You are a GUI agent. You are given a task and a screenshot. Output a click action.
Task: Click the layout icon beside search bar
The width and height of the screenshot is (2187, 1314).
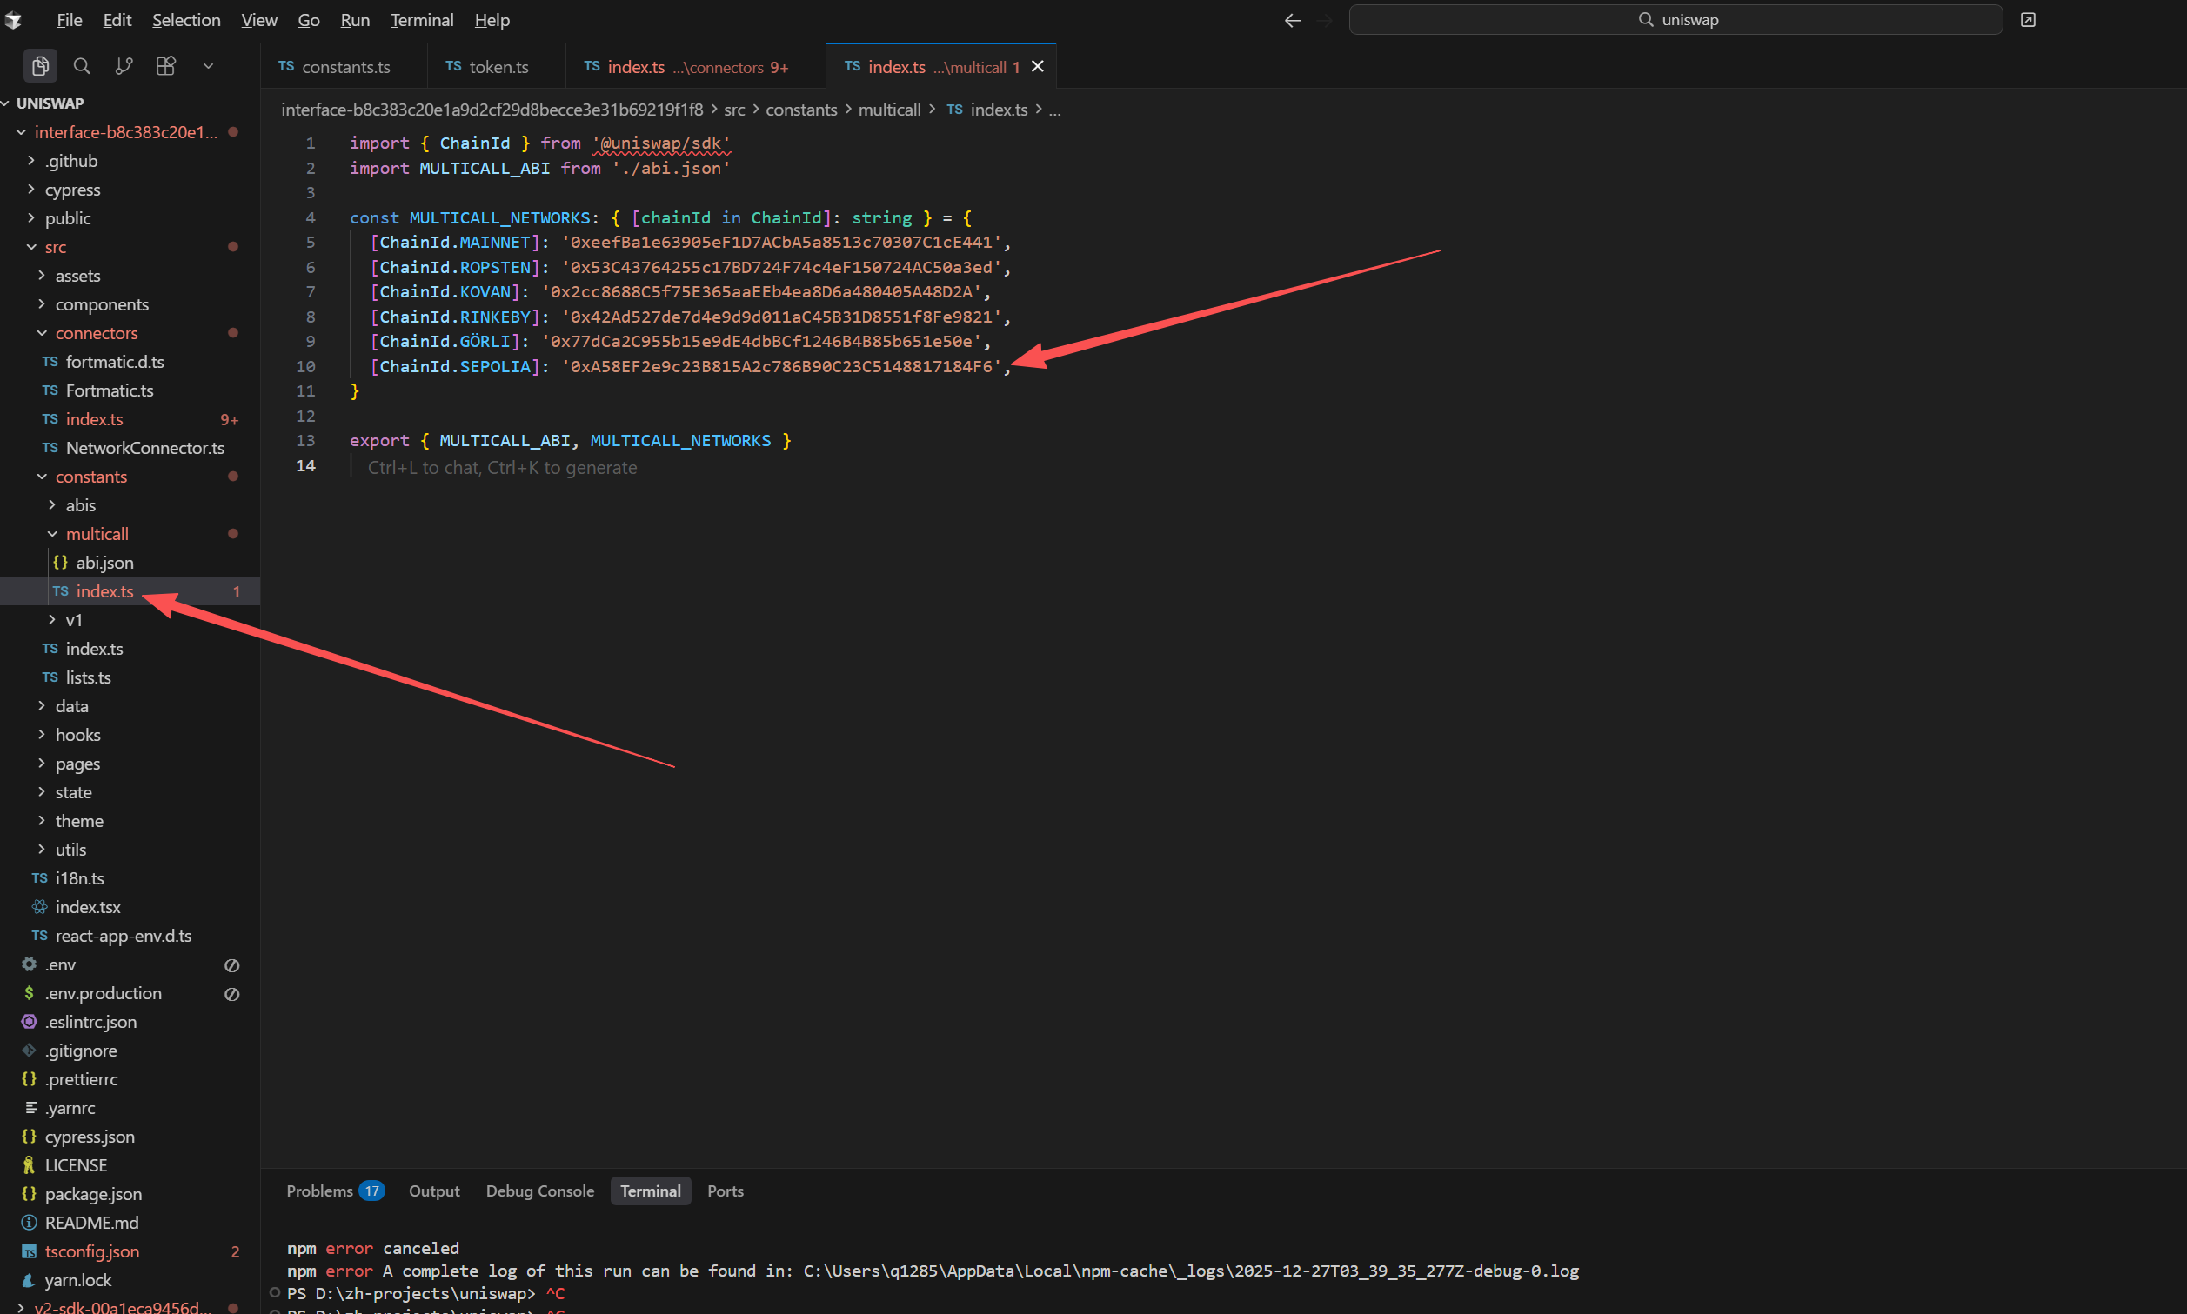click(x=2028, y=19)
